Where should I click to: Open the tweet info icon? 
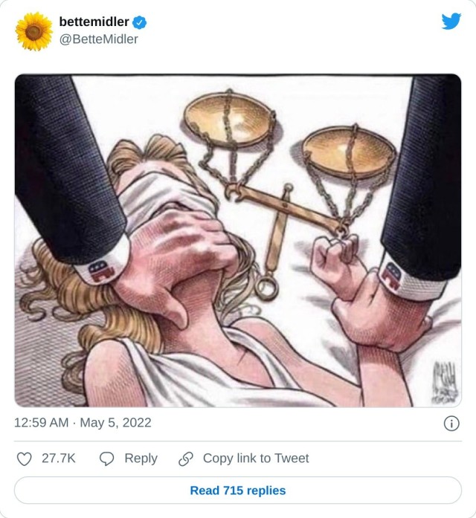click(x=451, y=423)
